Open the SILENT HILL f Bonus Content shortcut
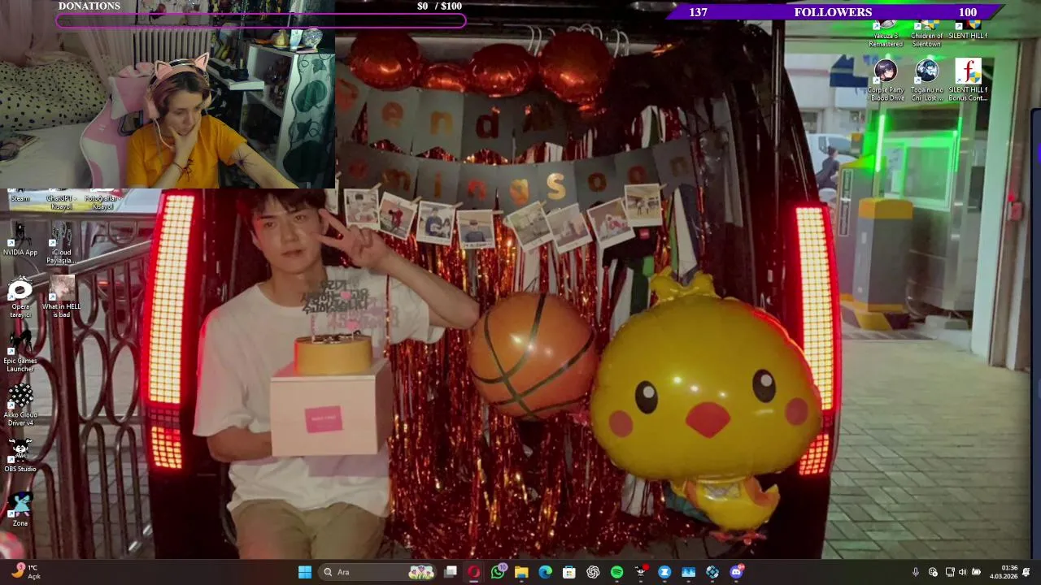The width and height of the screenshot is (1041, 585). [968, 80]
